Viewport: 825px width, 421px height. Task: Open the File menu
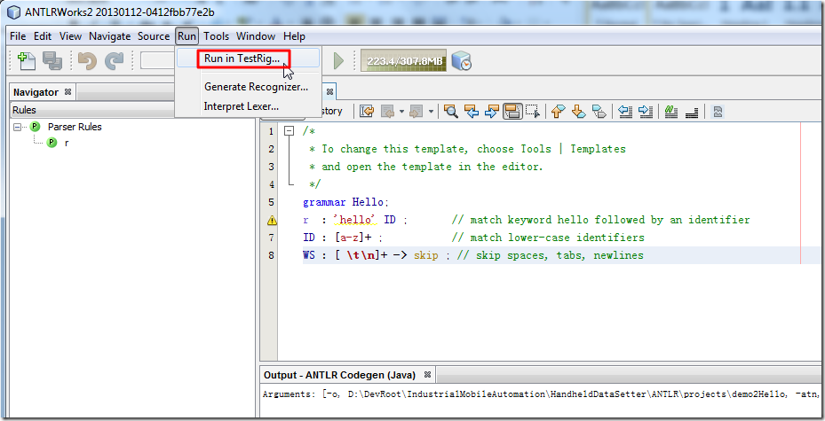pos(18,36)
